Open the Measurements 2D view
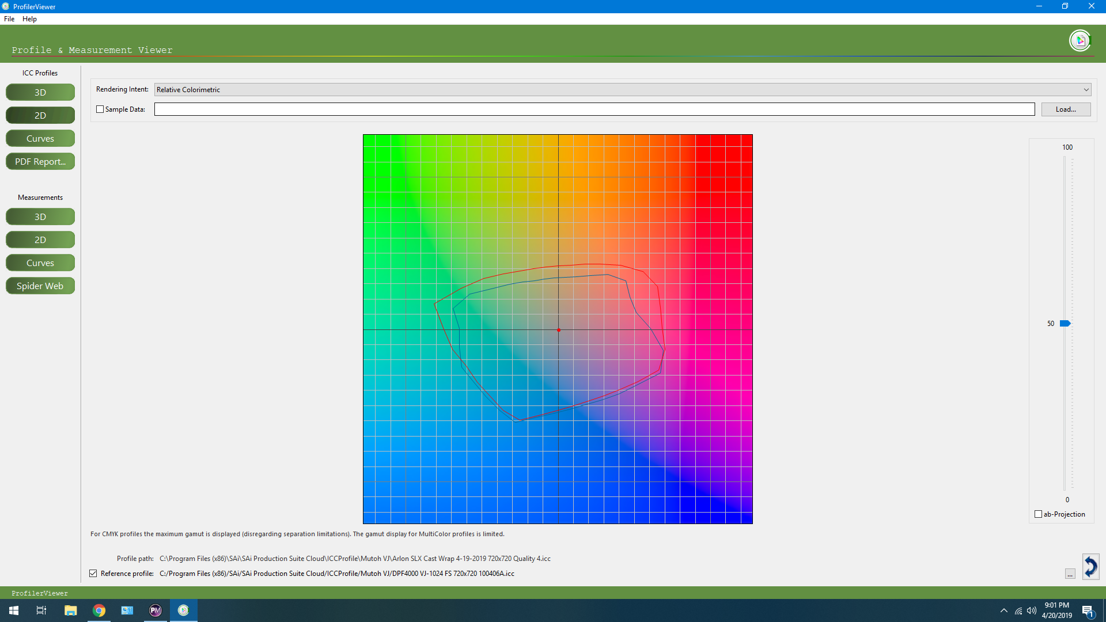Screen dimensions: 1106x622 tap(40, 240)
